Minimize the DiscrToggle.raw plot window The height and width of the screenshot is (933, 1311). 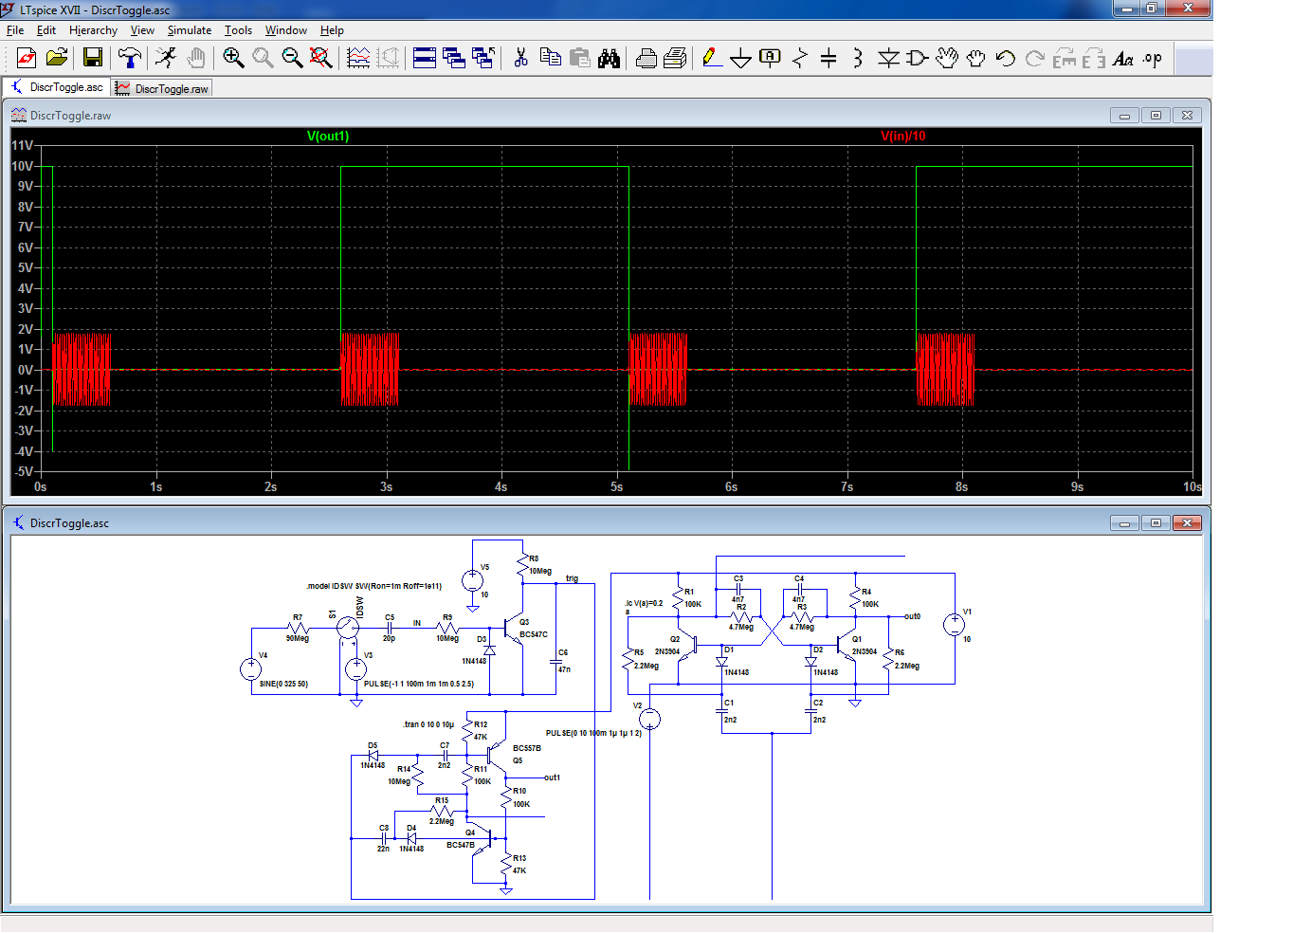point(1124,115)
